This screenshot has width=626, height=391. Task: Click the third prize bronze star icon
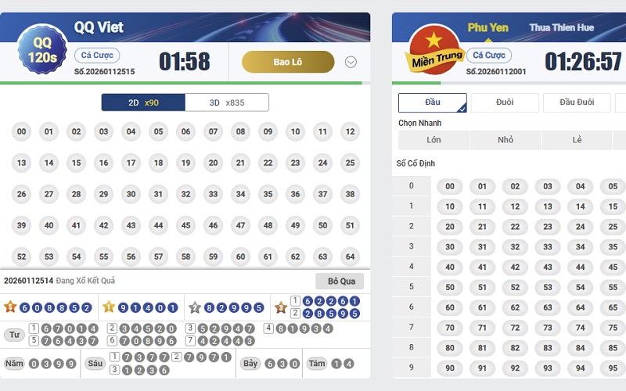click(281, 307)
